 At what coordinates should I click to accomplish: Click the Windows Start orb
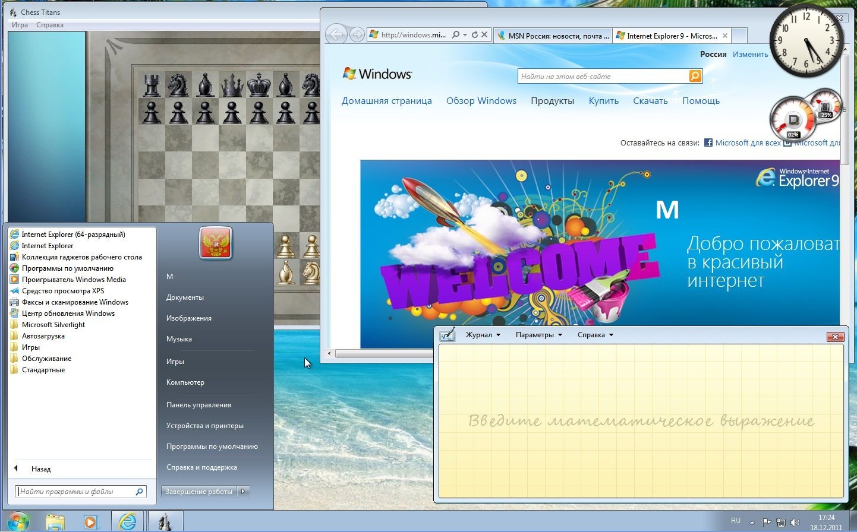tap(18, 521)
